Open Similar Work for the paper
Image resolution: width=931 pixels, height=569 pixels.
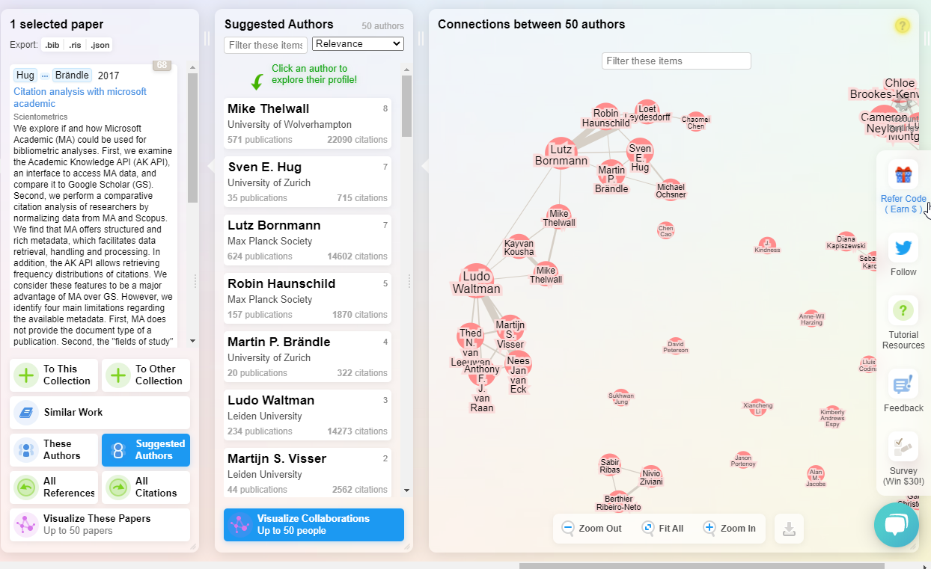[x=100, y=413]
